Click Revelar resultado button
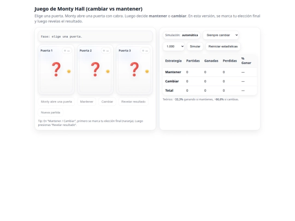This screenshot has width=295, height=221. tap(133, 101)
